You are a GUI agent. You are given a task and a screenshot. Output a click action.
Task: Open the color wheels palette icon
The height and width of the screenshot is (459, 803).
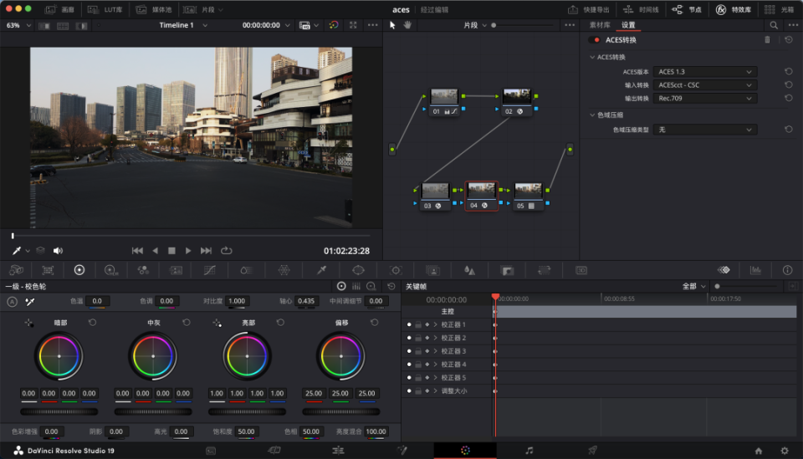point(79,270)
